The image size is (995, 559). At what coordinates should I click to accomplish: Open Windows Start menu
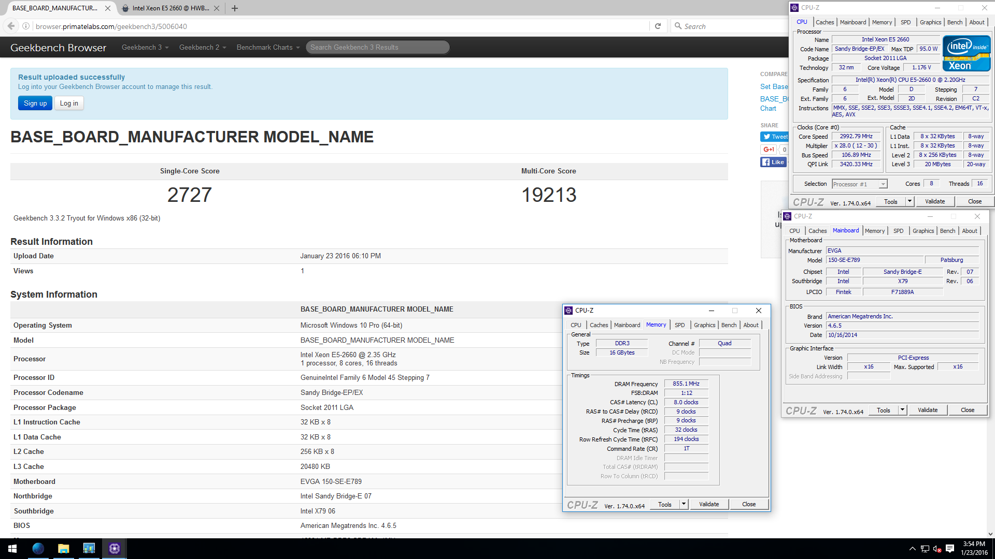pyautogui.click(x=12, y=549)
